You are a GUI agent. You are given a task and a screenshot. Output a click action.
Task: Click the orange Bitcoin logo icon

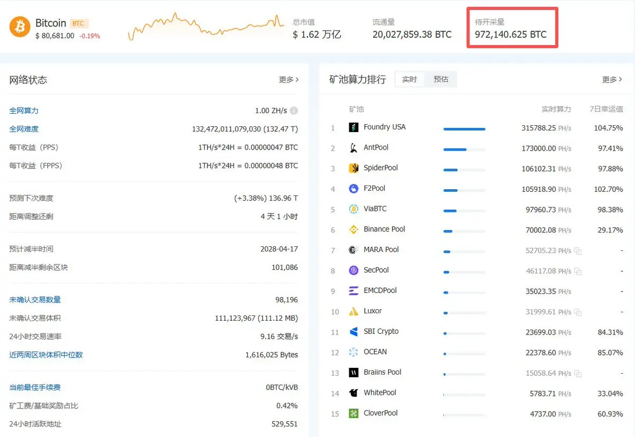click(x=20, y=26)
